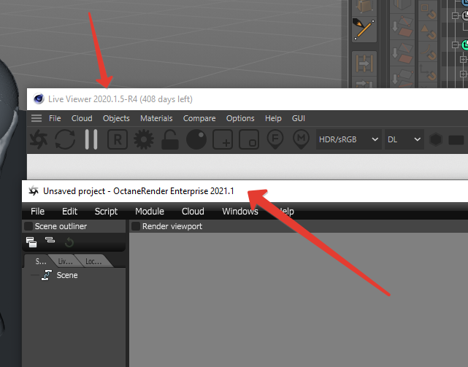Toggle clay mode sphere icon
Image resolution: width=468 pixels, height=367 pixels.
[196, 139]
